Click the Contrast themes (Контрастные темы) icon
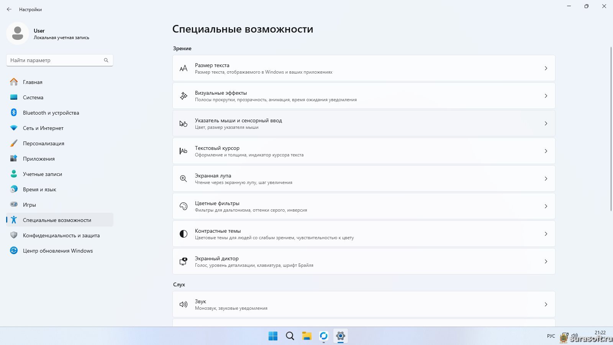The width and height of the screenshot is (613, 345). coord(184,234)
